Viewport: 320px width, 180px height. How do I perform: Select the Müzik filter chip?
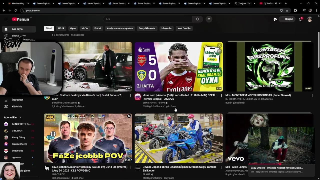(x=61, y=28)
